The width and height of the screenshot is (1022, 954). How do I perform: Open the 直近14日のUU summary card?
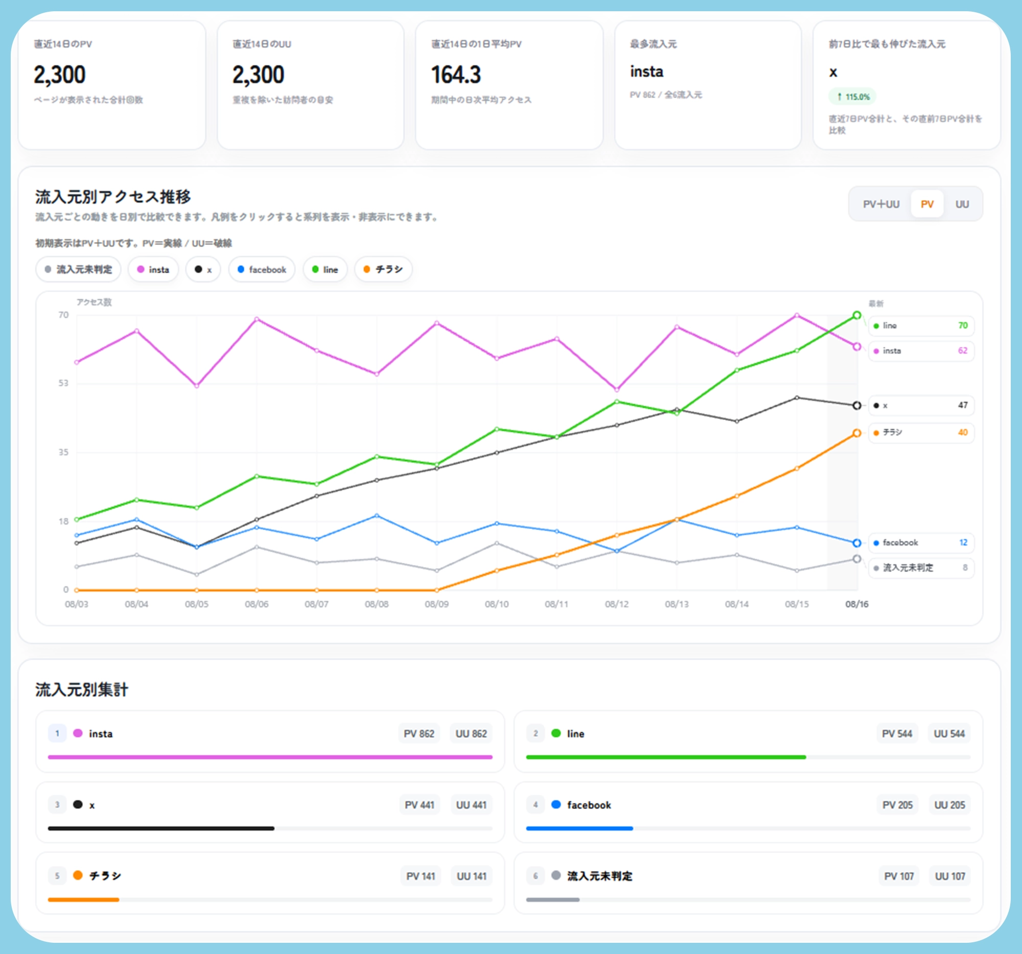tap(311, 85)
